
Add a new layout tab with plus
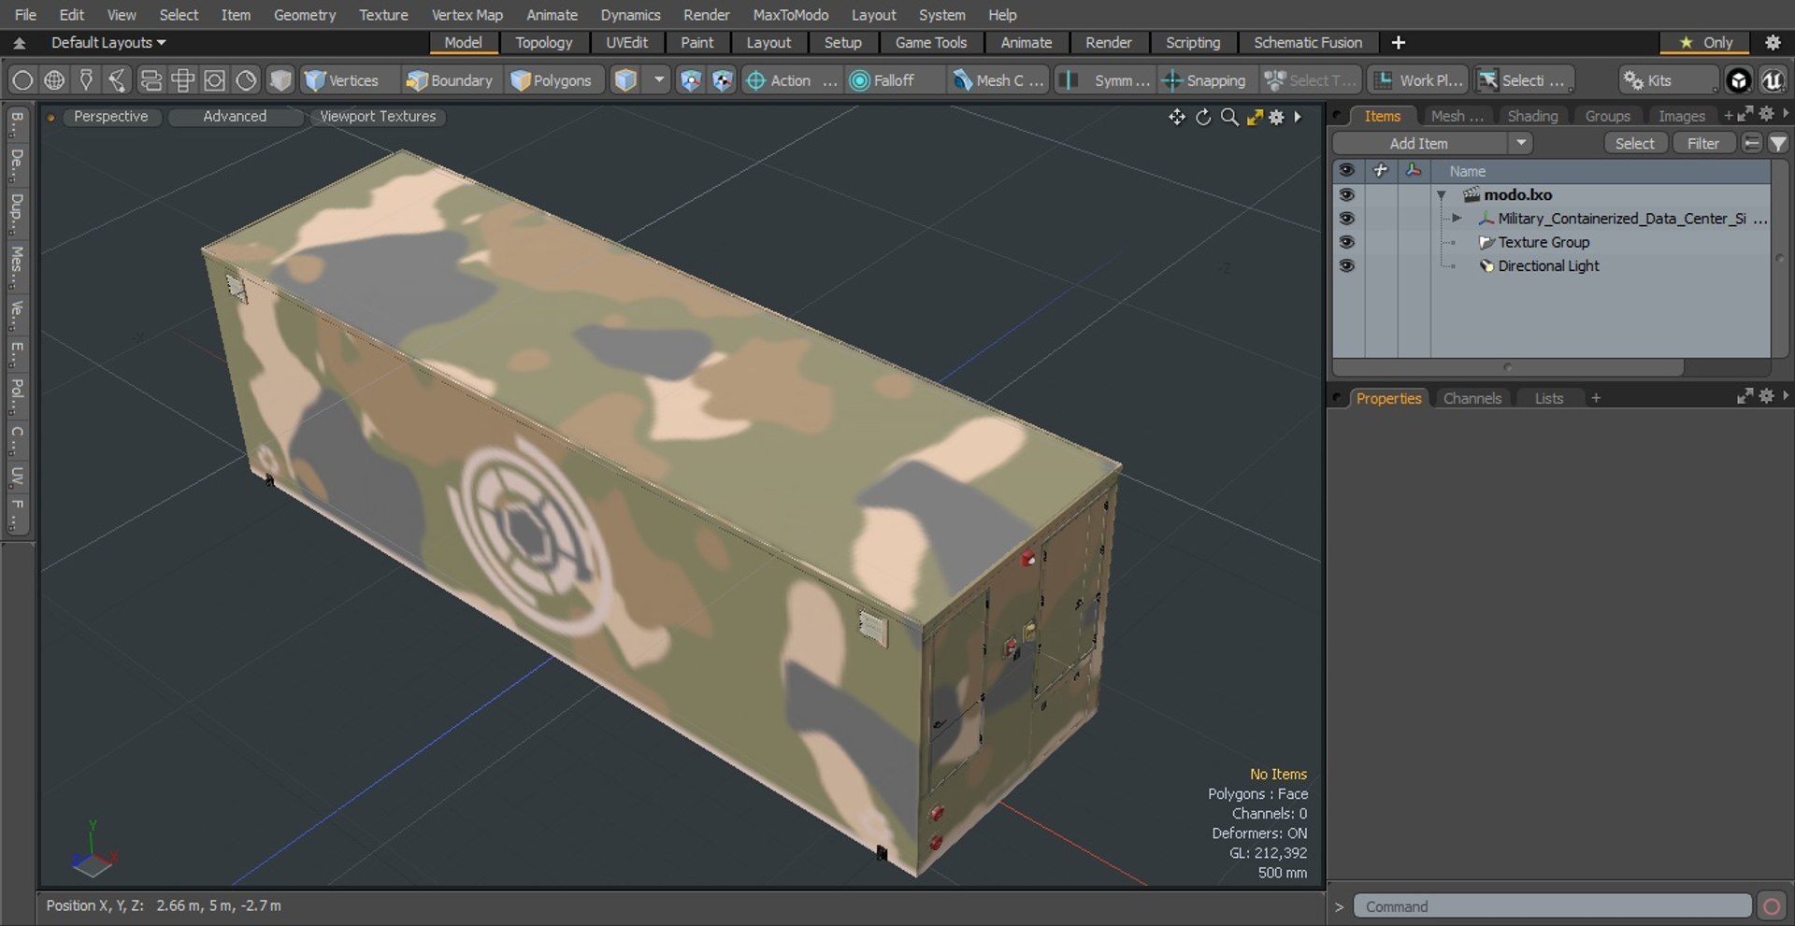(x=1398, y=42)
